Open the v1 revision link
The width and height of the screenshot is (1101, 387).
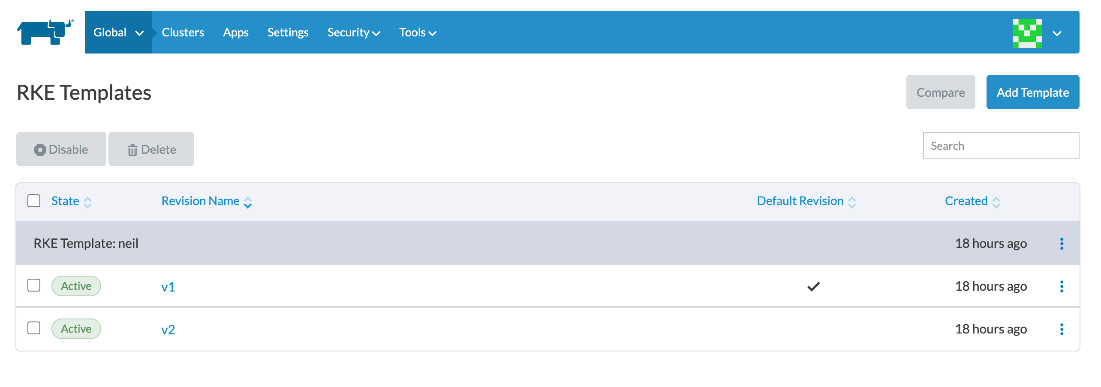tap(168, 287)
